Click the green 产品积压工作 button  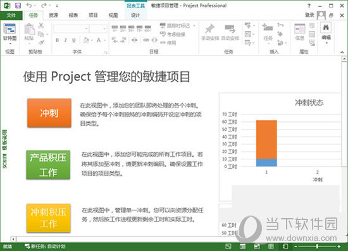(48, 165)
